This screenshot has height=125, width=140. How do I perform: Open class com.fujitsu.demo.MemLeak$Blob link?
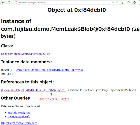(26, 54)
